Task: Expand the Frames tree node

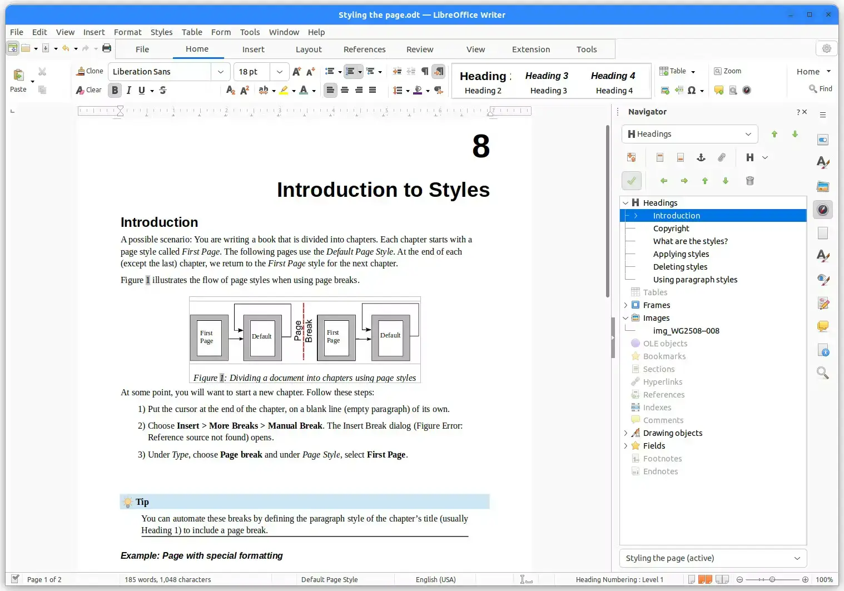Action: point(625,305)
